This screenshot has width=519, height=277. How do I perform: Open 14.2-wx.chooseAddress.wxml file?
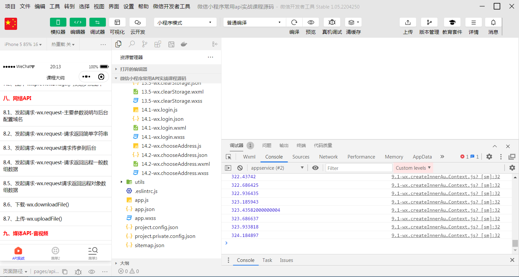tap(176, 164)
